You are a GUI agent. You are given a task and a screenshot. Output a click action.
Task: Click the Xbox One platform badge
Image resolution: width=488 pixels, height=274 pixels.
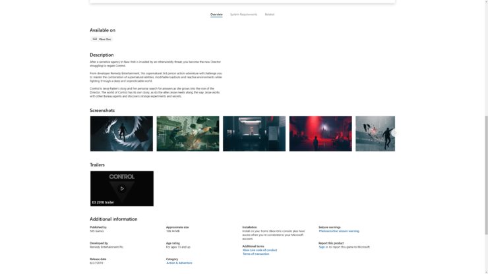102,39
